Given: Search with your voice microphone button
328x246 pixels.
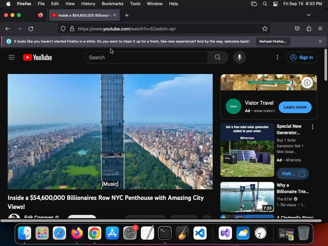Looking at the screenshot, I should point(240,57).
